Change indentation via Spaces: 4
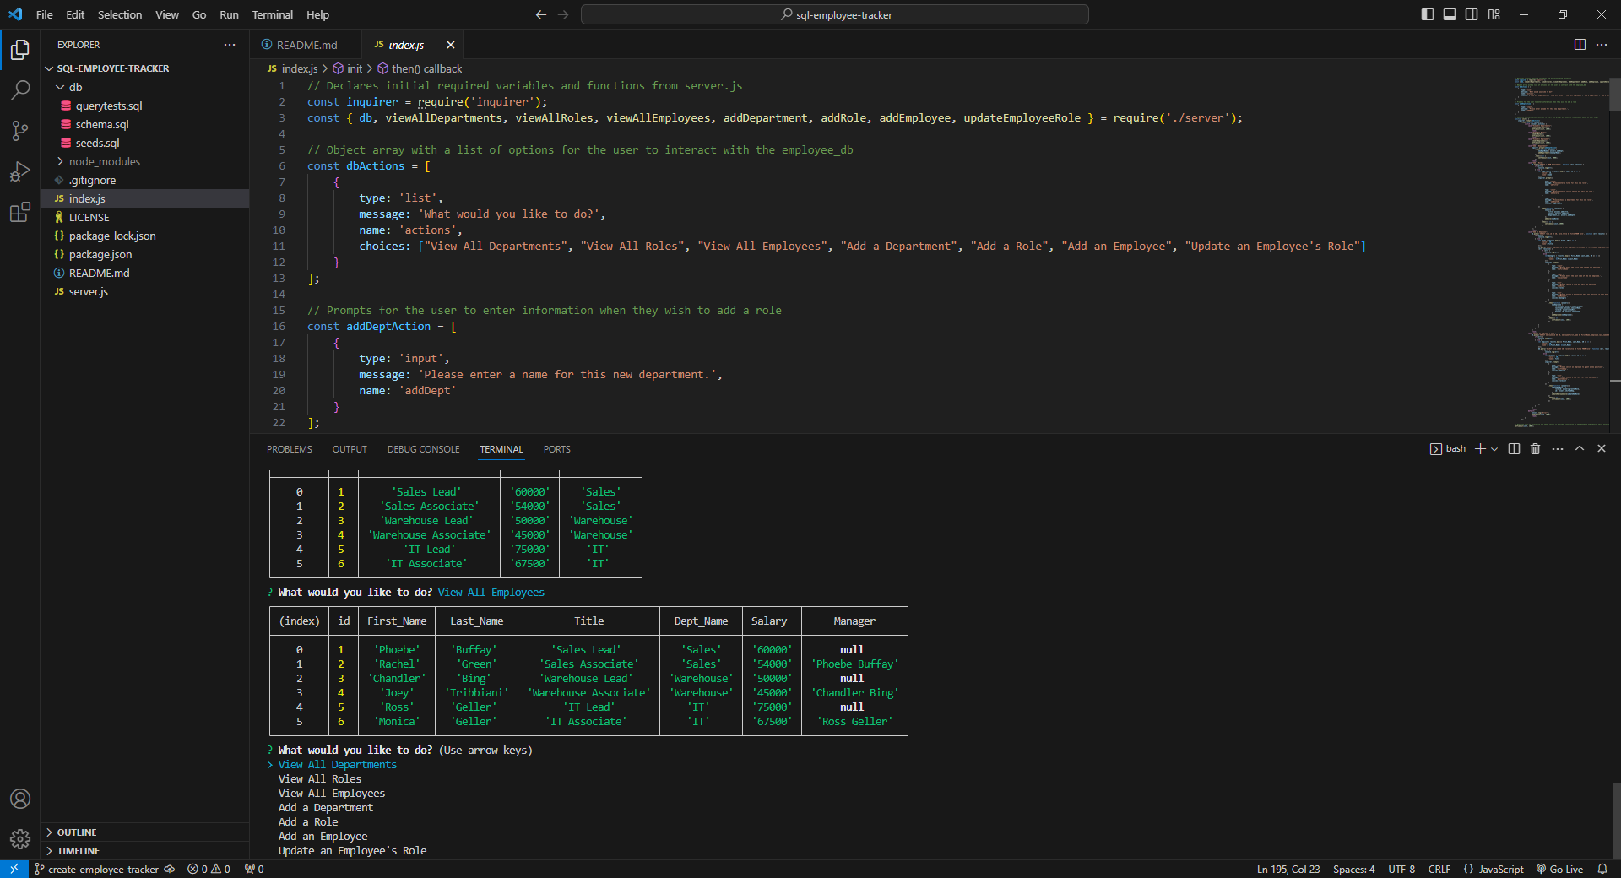Screen dimensions: 1621x878 pyautogui.click(x=1353, y=869)
